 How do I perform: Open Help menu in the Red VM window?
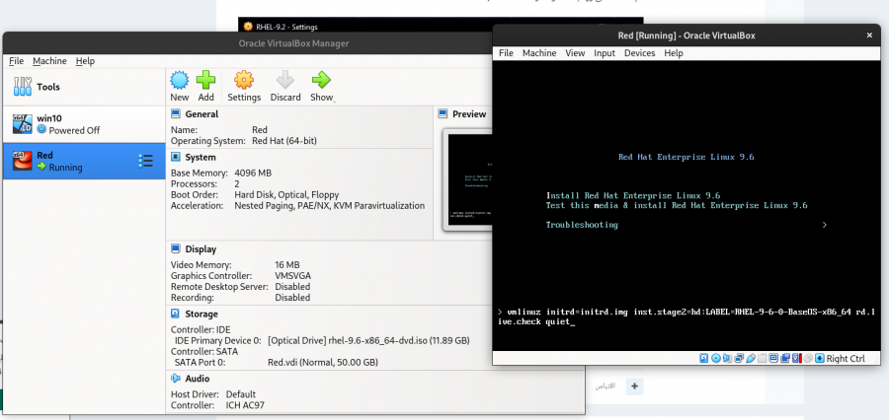(674, 52)
